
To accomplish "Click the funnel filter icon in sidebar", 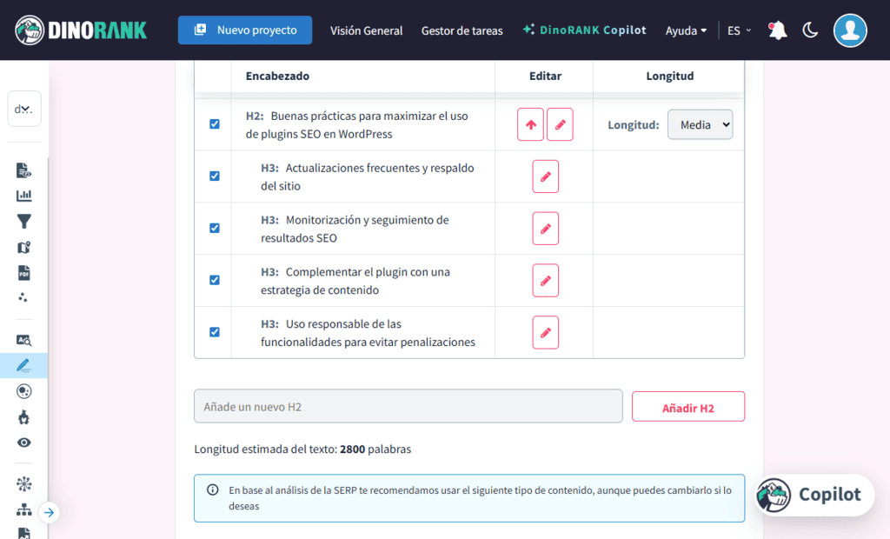I will (23, 222).
